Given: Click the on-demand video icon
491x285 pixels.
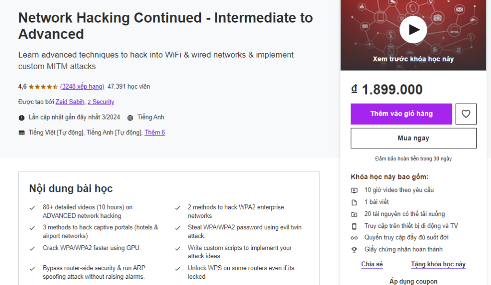Looking at the screenshot, I should coord(354,190).
